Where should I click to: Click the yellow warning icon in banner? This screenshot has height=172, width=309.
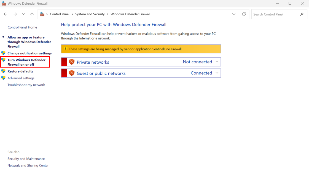[65, 49]
